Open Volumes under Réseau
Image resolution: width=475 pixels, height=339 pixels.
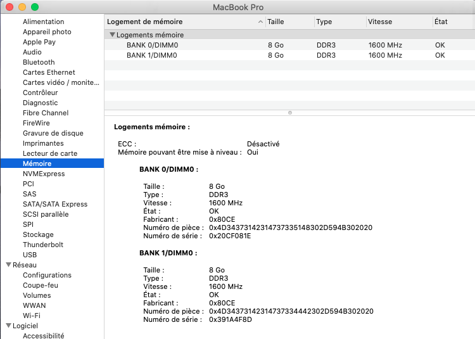click(37, 295)
